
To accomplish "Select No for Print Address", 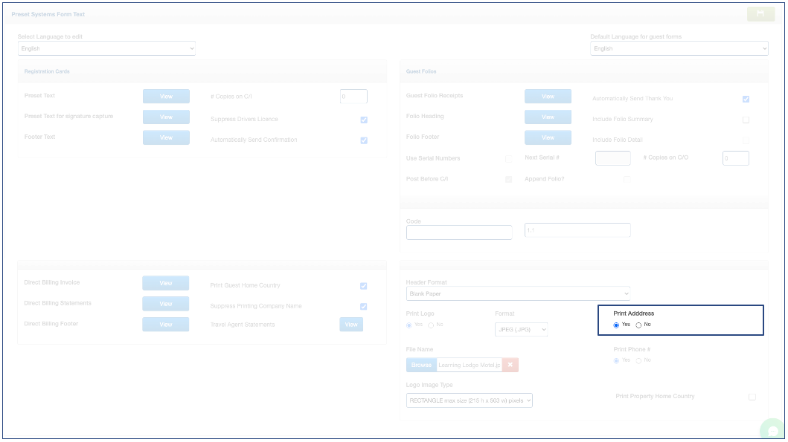I will (638, 325).
